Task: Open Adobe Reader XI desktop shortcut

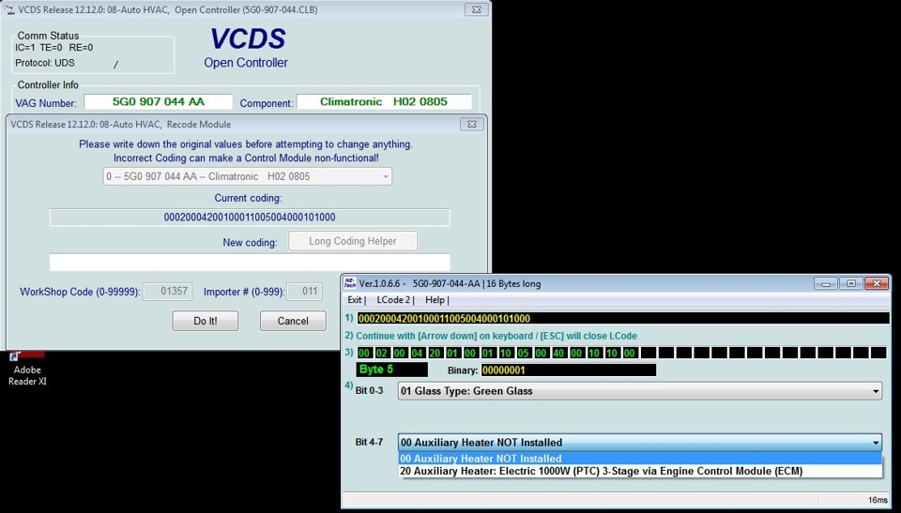Action: [x=27, y=370]
